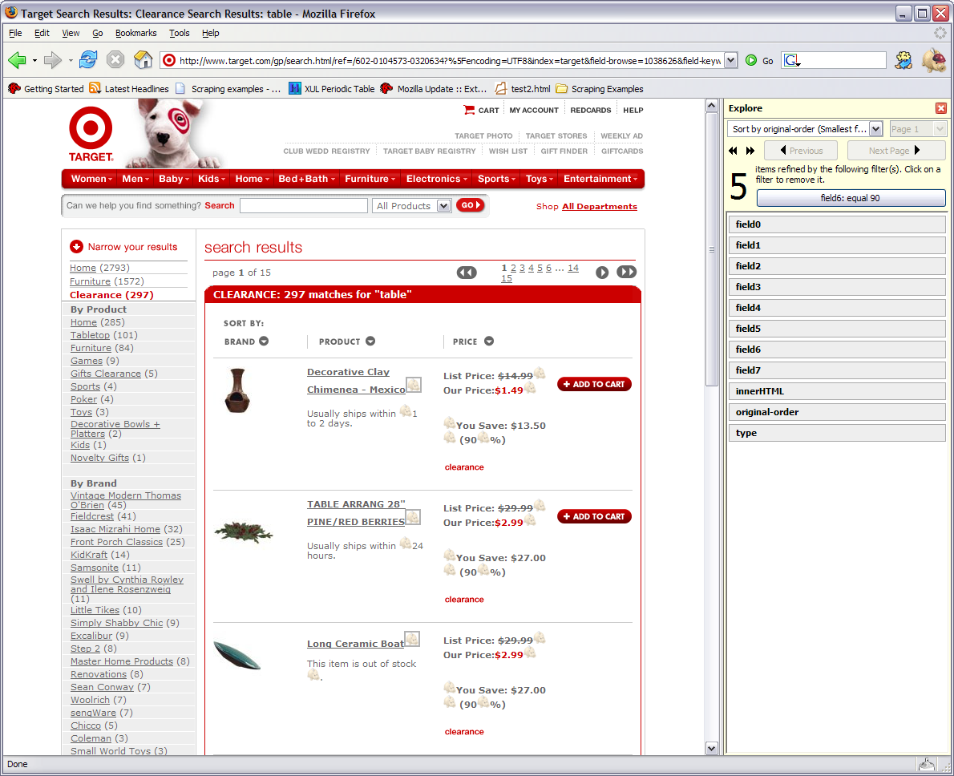Close the Explore sidebar panel
The image size is (954, 776).
pos(941,108)
